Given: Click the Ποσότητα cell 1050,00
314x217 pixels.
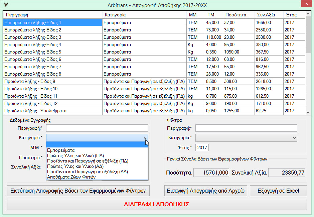Looking at the screenshot, I should (x=239, y=52).
